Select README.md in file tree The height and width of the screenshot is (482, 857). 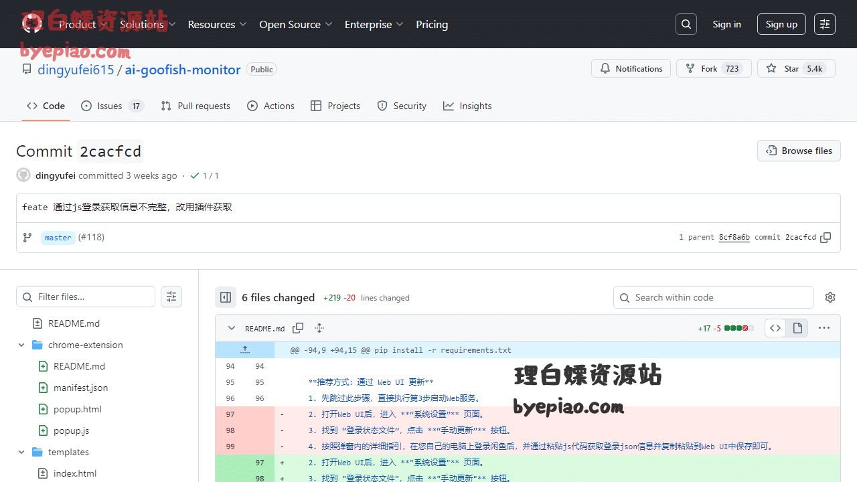click(74, 323)
